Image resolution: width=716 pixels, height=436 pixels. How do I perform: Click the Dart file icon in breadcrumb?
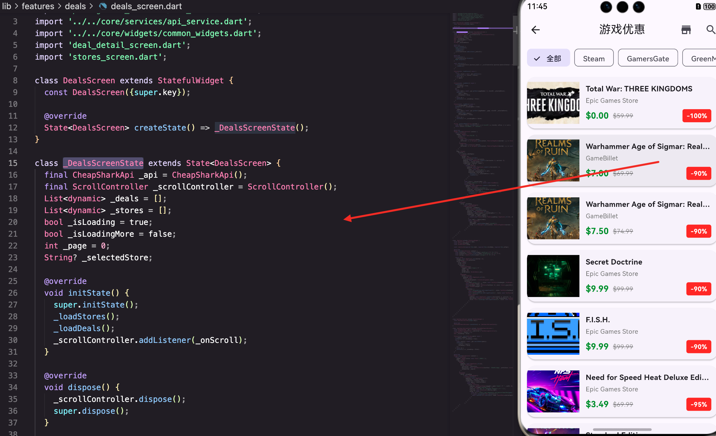tap(103, 6)
